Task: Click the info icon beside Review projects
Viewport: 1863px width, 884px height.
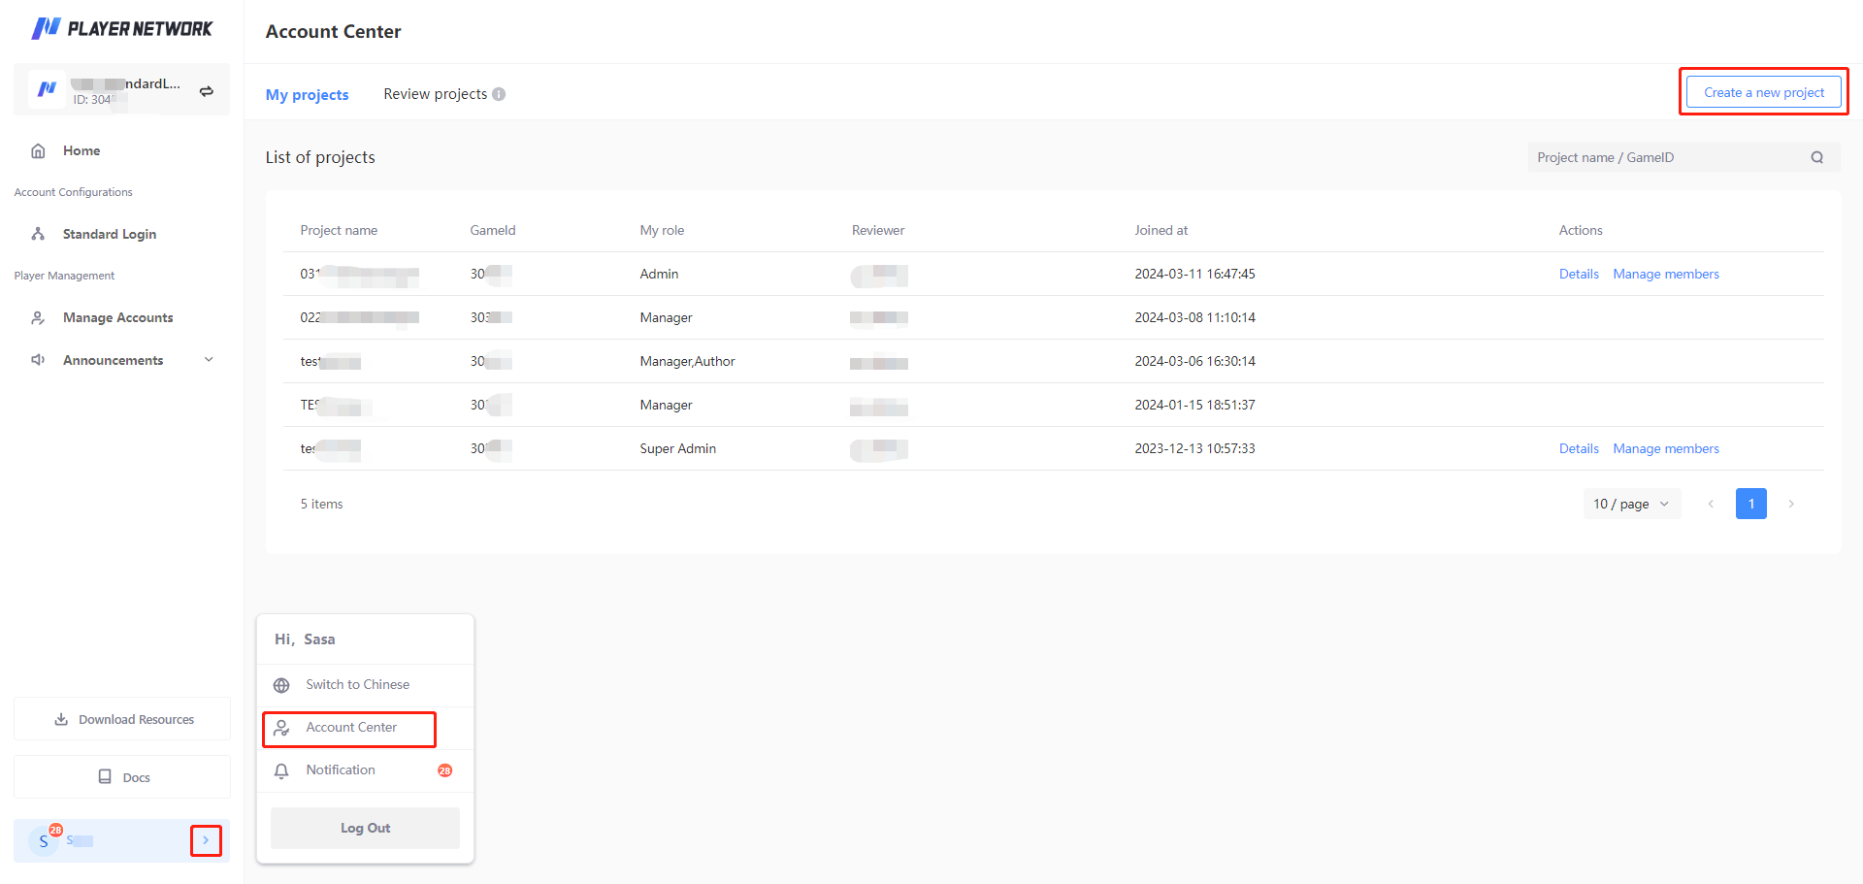Action: (499, 94)
